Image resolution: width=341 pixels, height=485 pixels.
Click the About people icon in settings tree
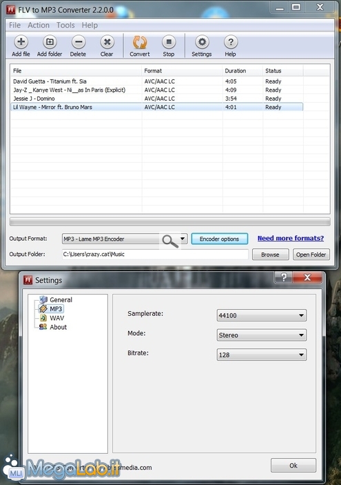[x=43, y=326]
